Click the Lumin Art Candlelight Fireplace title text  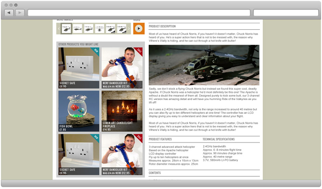coord(117,125)
